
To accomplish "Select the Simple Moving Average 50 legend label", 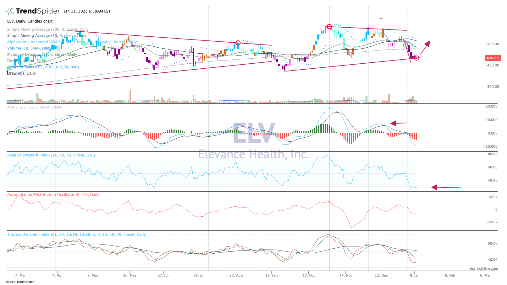I will pyautogui.click(x=47, y=36).
